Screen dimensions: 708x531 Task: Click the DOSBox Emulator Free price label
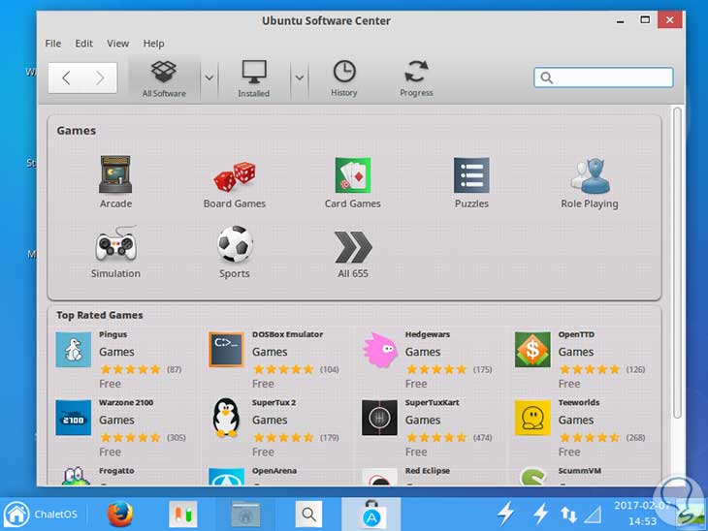[x=263, y=384]
